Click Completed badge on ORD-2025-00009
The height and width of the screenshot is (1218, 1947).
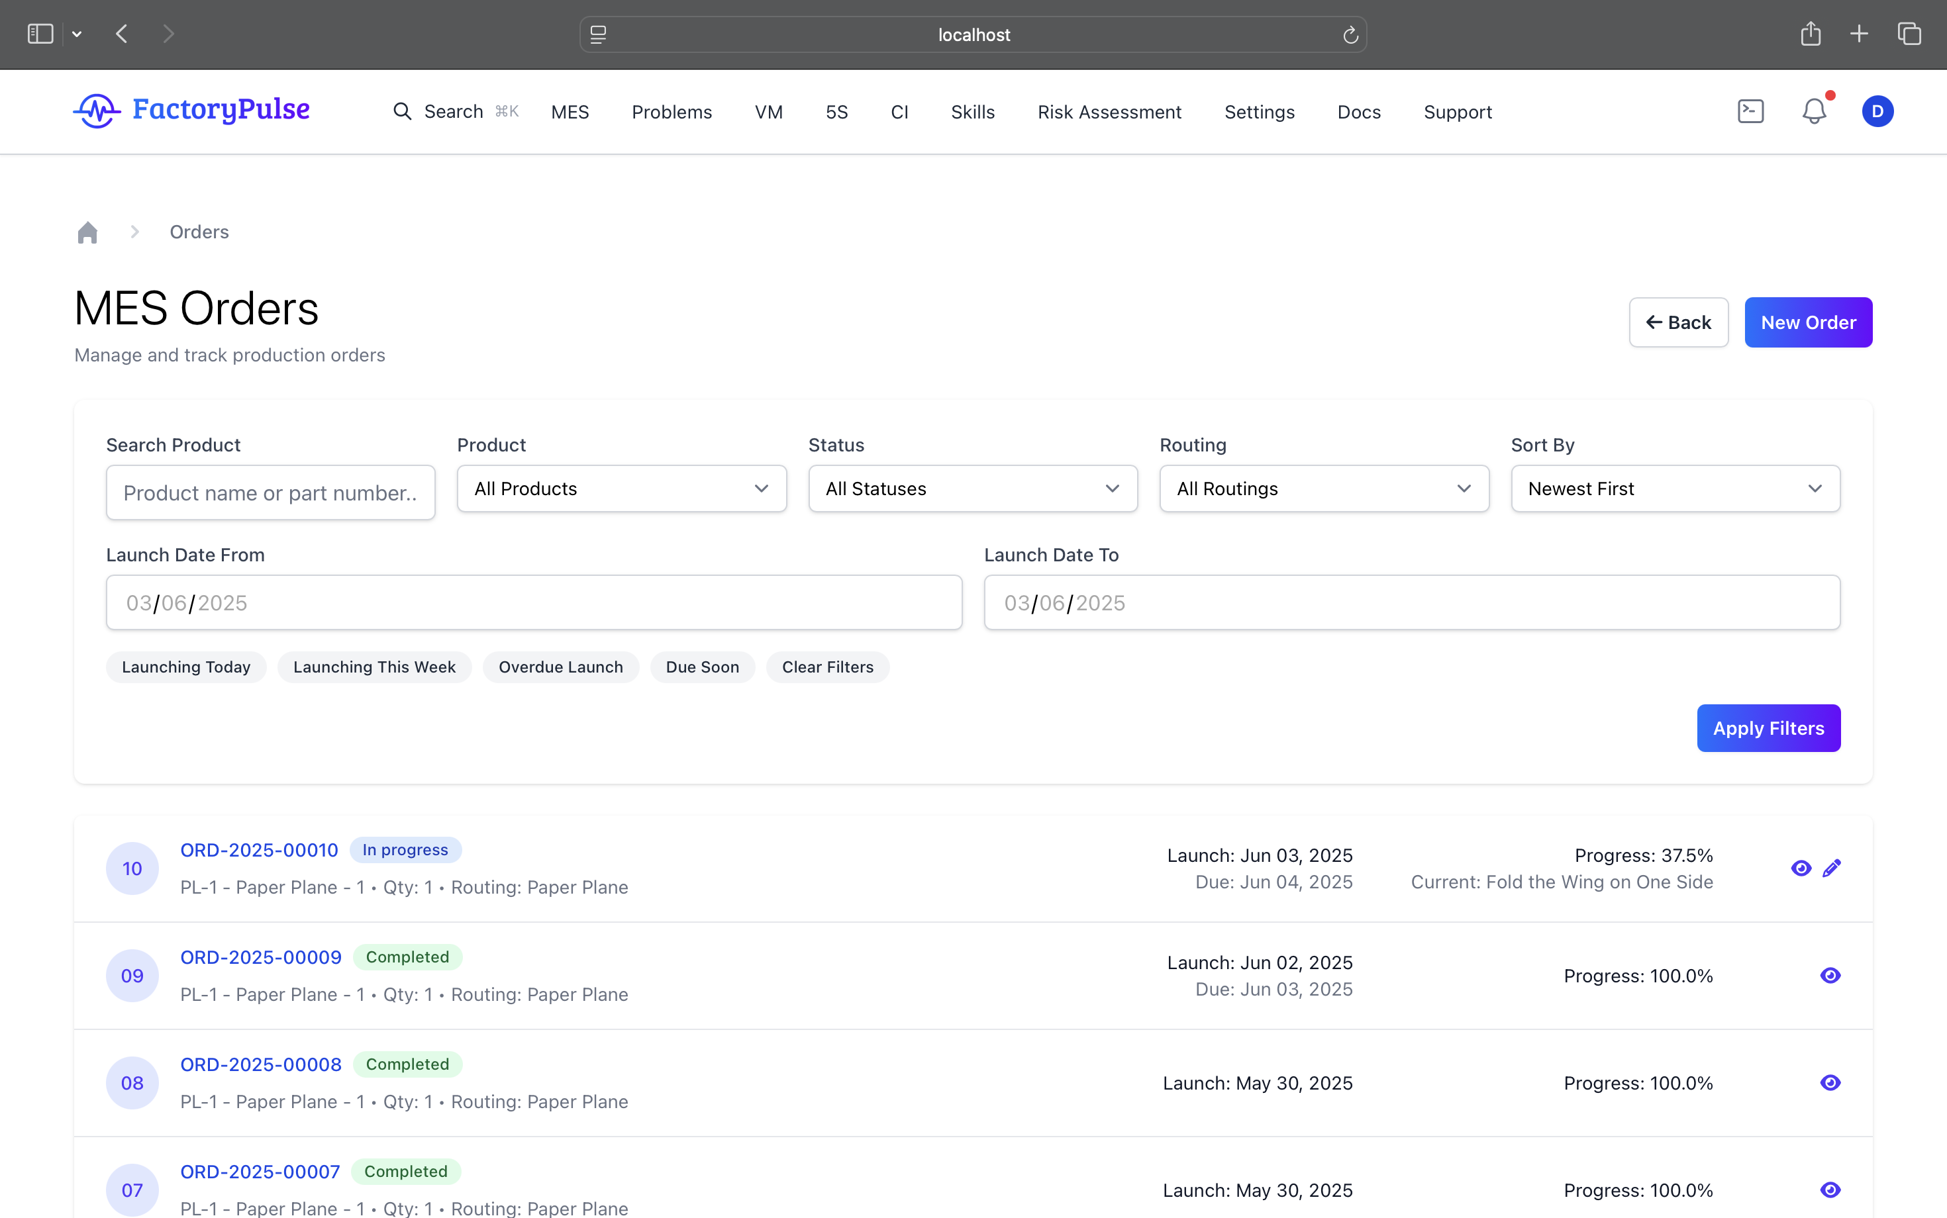pyautogui.click(x=407, y=957)
